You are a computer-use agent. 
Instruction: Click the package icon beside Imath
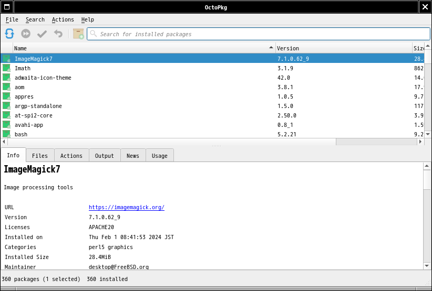pos(7,68)
